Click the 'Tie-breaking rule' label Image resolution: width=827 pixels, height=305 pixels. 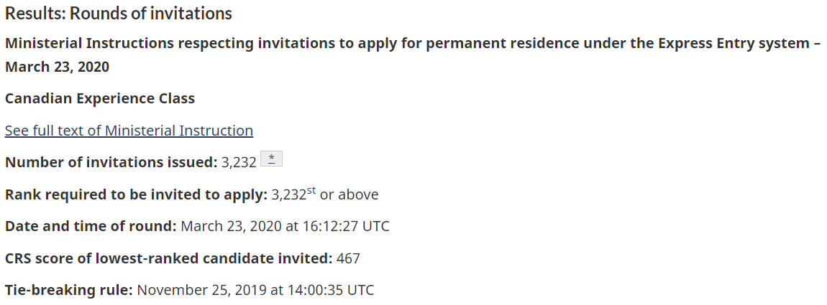[x=69, y=291]
